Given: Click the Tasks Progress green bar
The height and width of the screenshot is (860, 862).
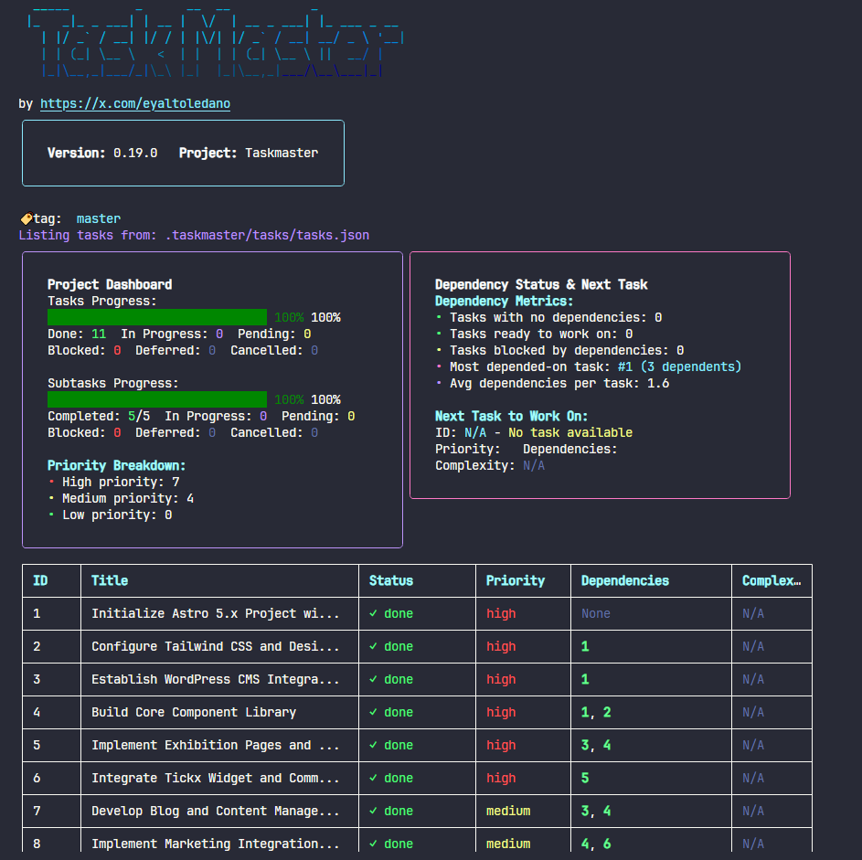Looking at the screenshot, I should (157, 317).
